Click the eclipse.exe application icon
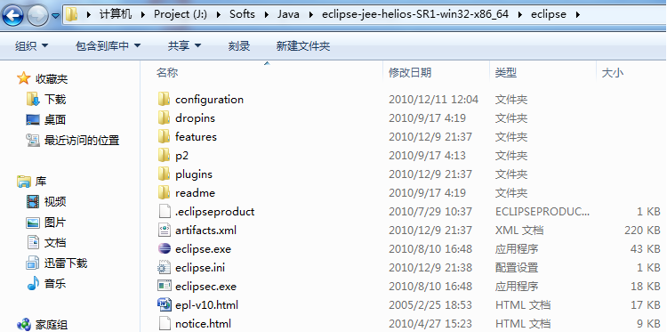667x332 pixels. click(165, 248)
